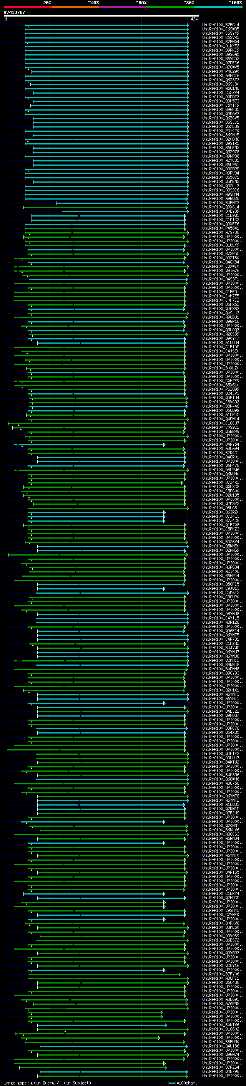Screen dimensions: 246x1086
Task: Select the UniRef100_P51420 label
Action: pos(221,131)
